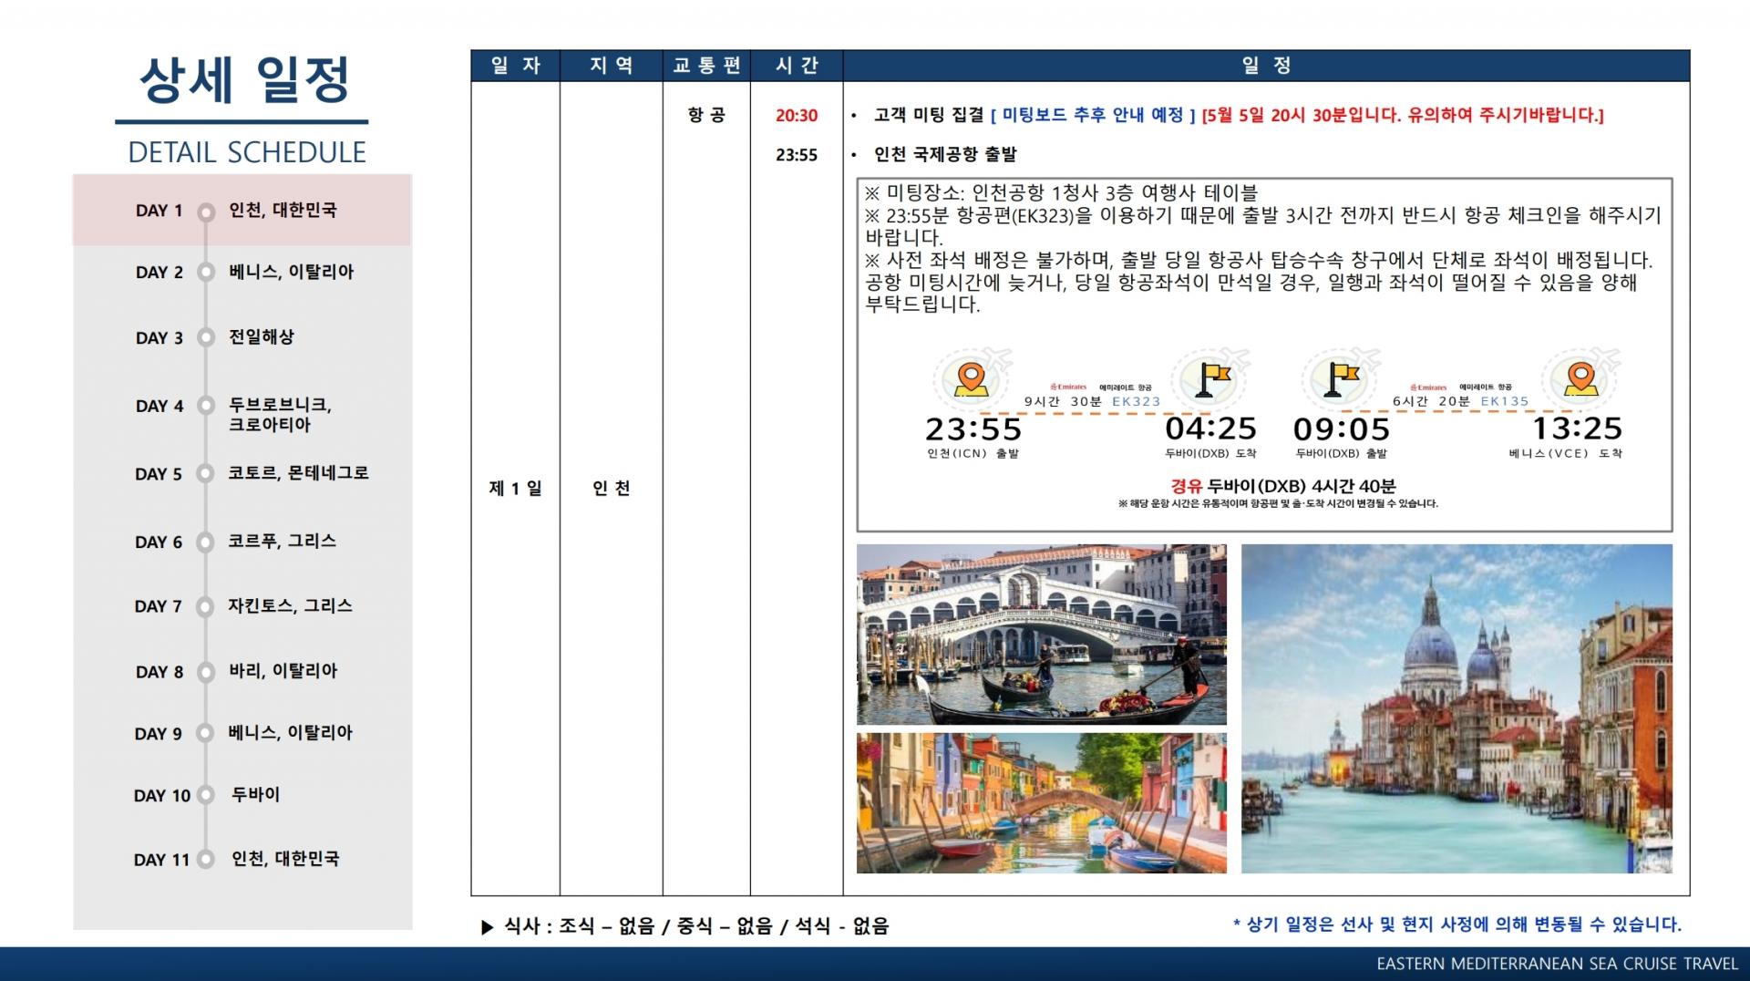
Task: Click the location pin icon above Incheon departure
Action: (x=972, y=379)
